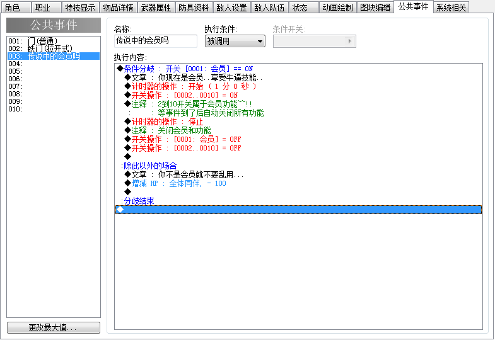Viewport: 495px width, 340px height.
Task: Select empty common event slot 009
Action: (x=54, y=101)
